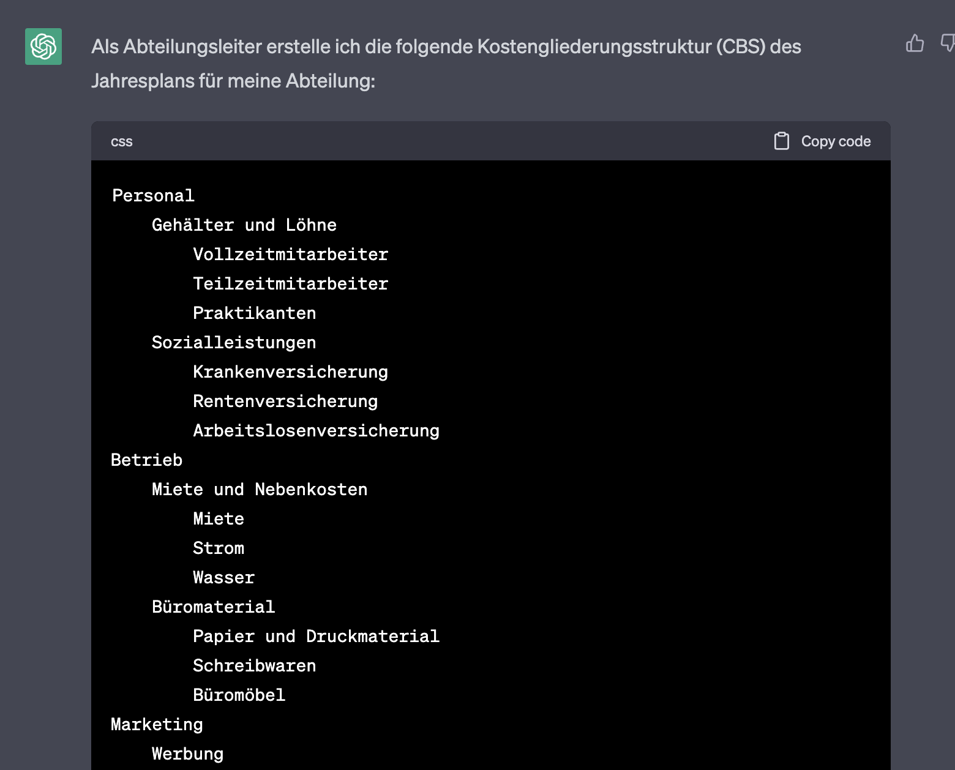Click the copy-to-clipboard symbol in code header
This screenshot has width=955, height=770.
point(781,140)
